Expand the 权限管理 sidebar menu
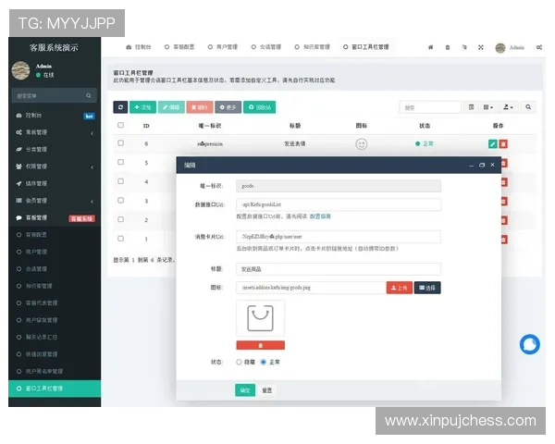This screenshot has height=444, width=555. (53, 166)
